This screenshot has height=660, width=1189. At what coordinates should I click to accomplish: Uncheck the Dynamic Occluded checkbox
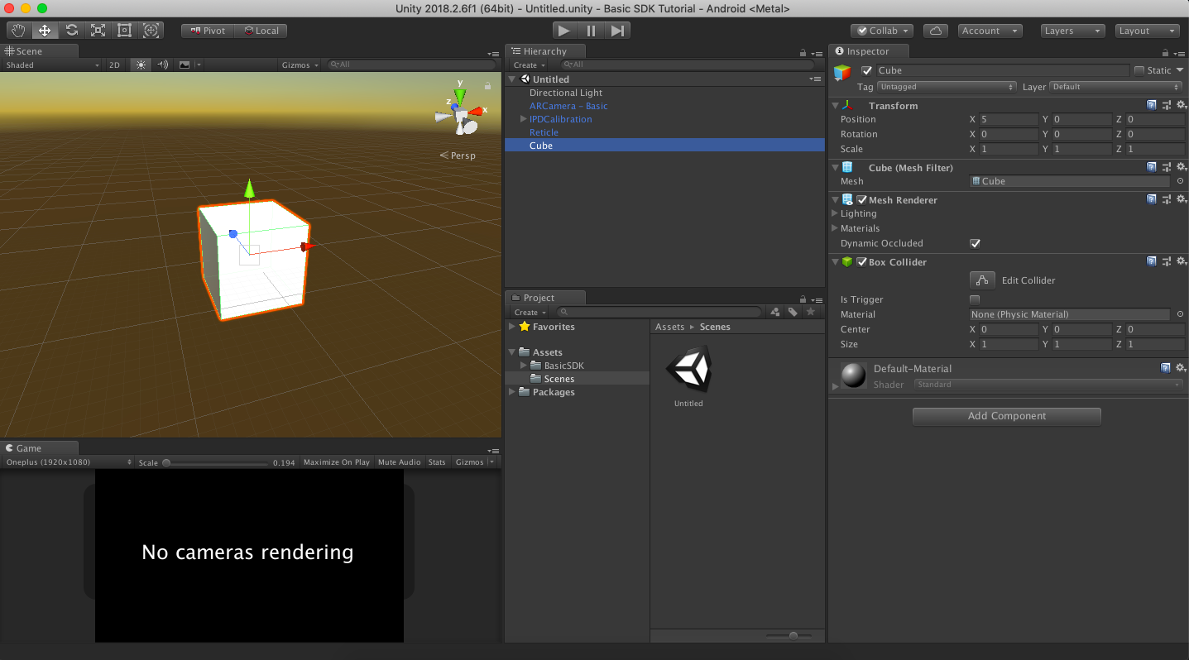(x=975, y=243)
